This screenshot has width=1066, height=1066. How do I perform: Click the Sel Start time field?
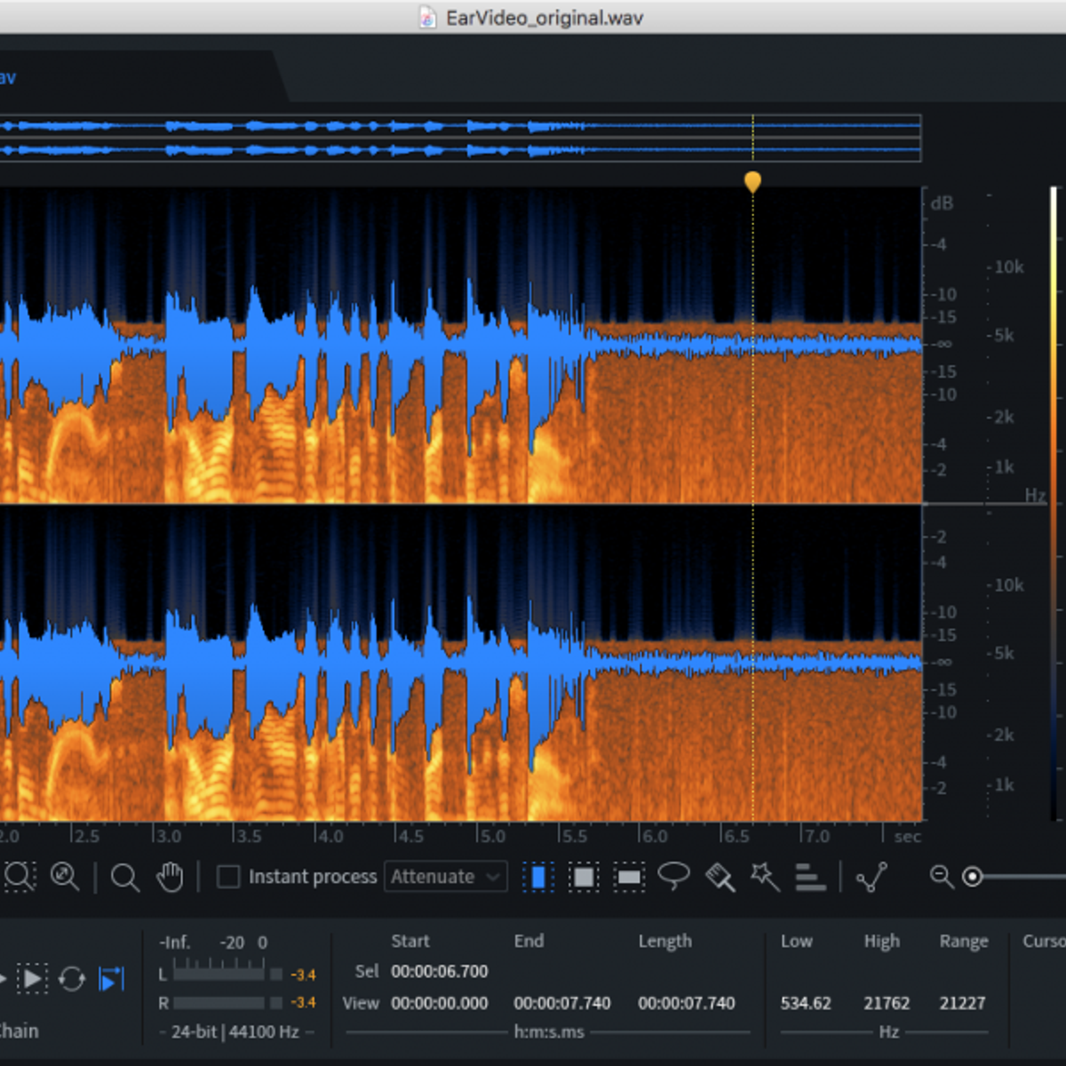pos(440,972)
